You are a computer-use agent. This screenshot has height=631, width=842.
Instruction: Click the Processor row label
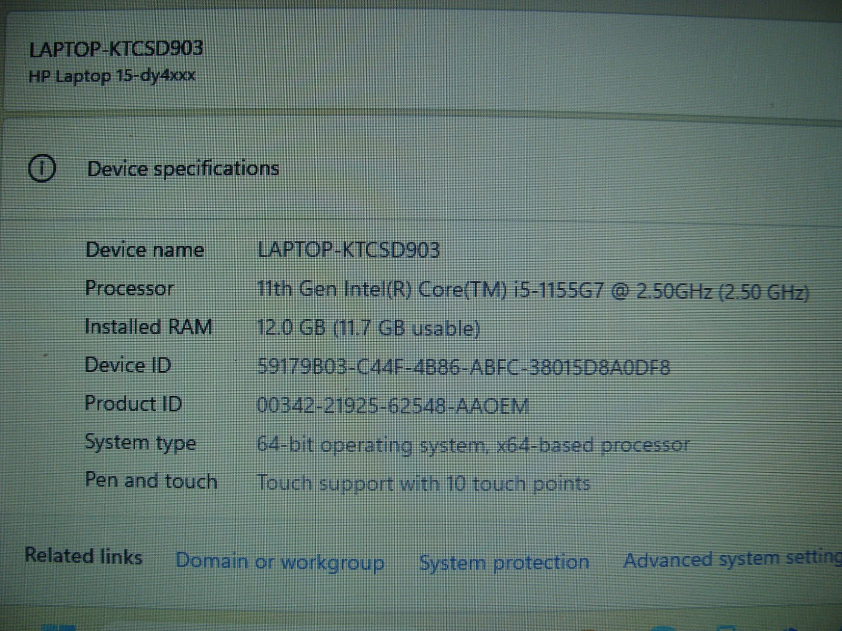129,288
